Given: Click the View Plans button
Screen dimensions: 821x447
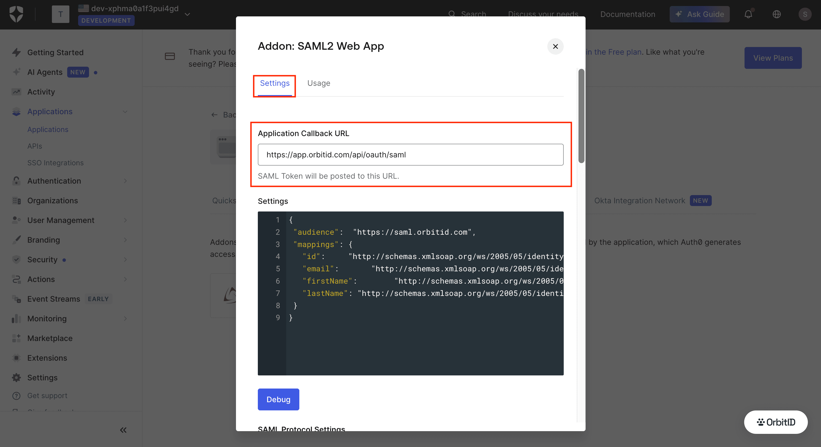Looking at the screenshot, I should coord(773,58).
